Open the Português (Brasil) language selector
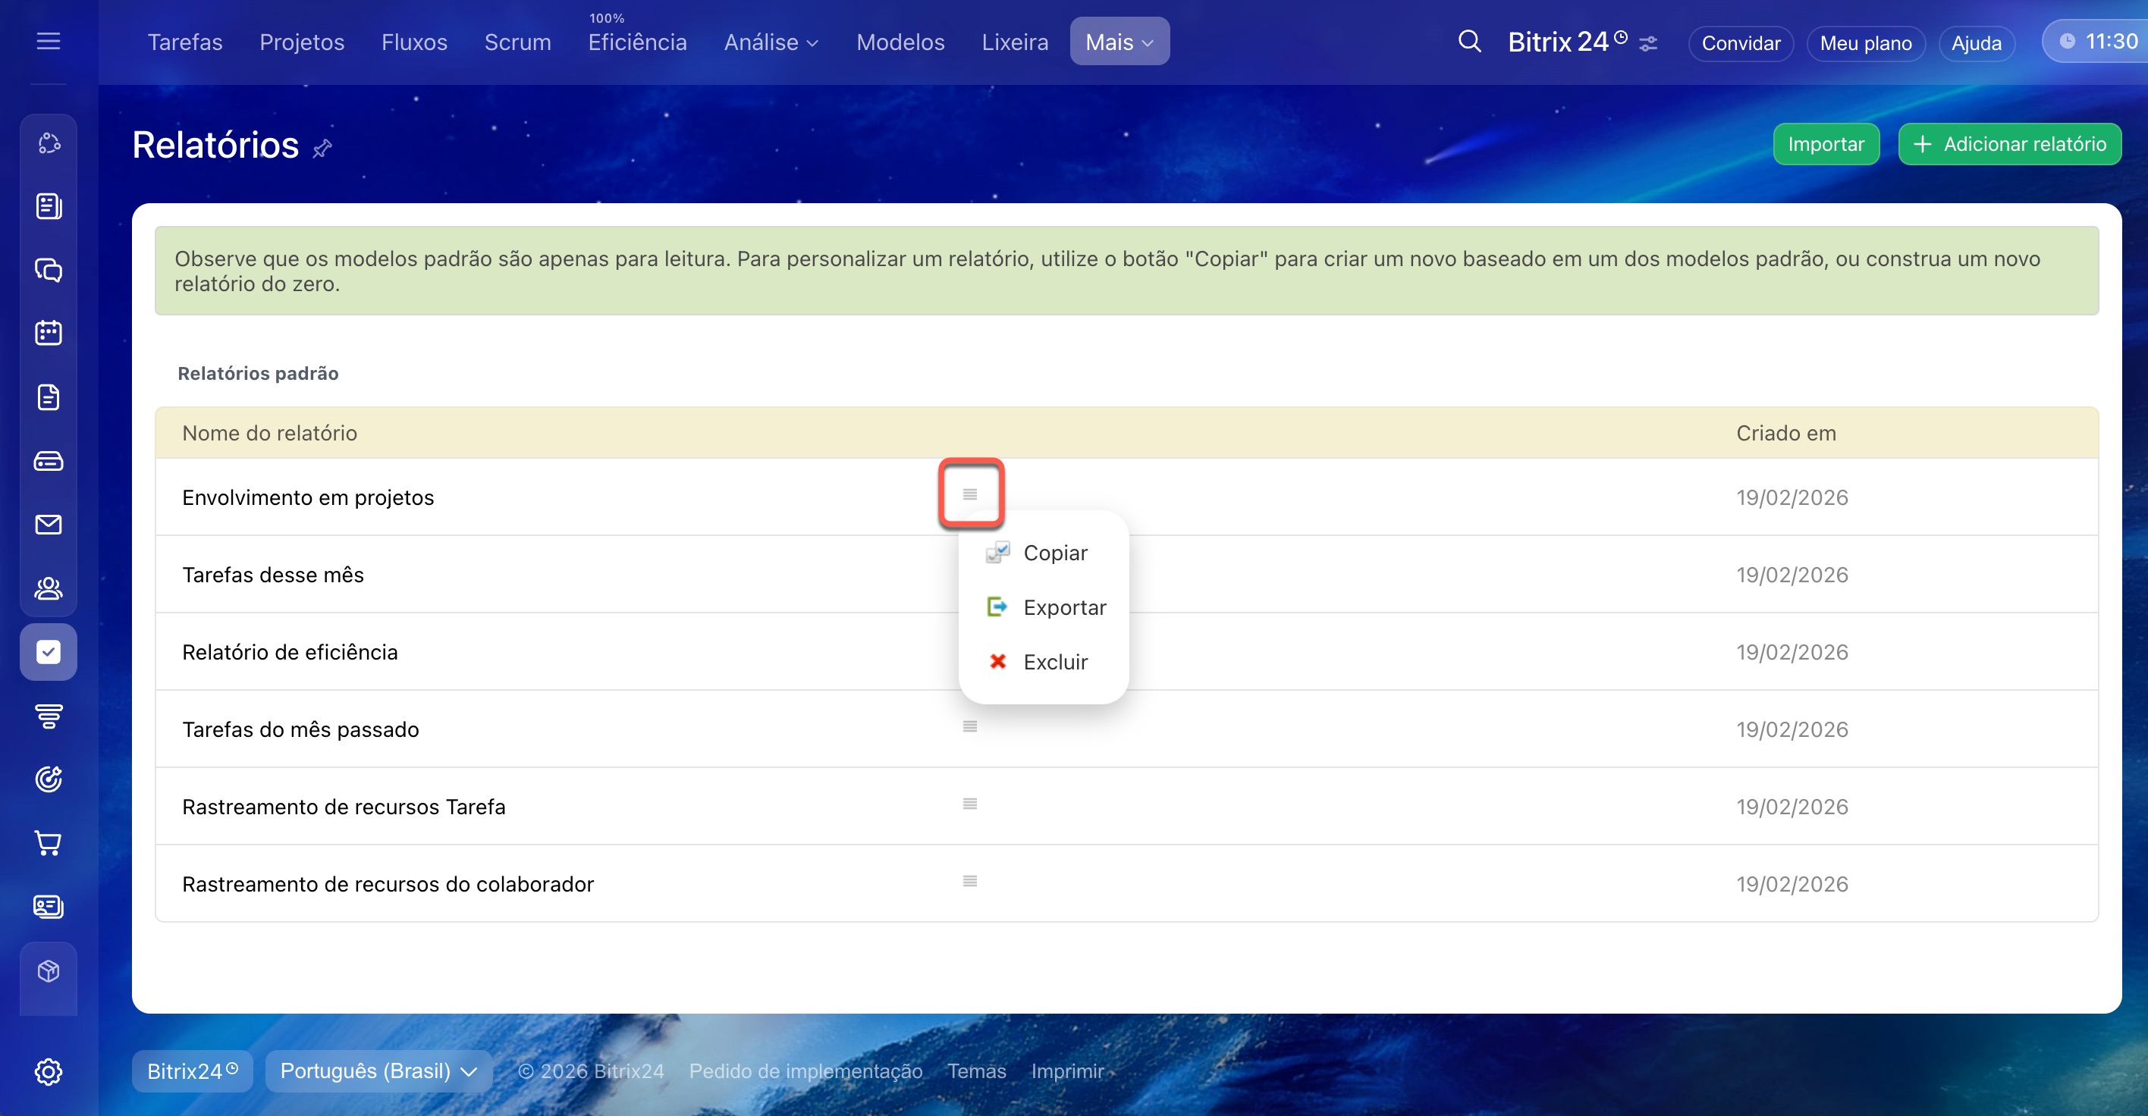The width and height of the screenshot is (2148, 1116). tap(378, 1071)
